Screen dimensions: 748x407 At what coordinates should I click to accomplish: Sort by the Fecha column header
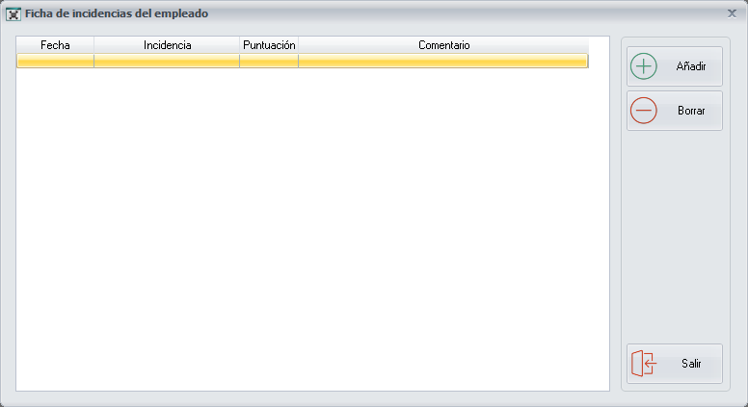point(55,45)
